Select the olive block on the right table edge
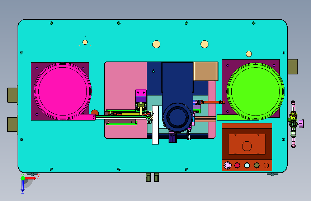This screenshot has width=311, height=201. pos(293,67)
